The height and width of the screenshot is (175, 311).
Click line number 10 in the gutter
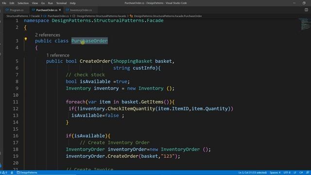click(x=16, y=95)
